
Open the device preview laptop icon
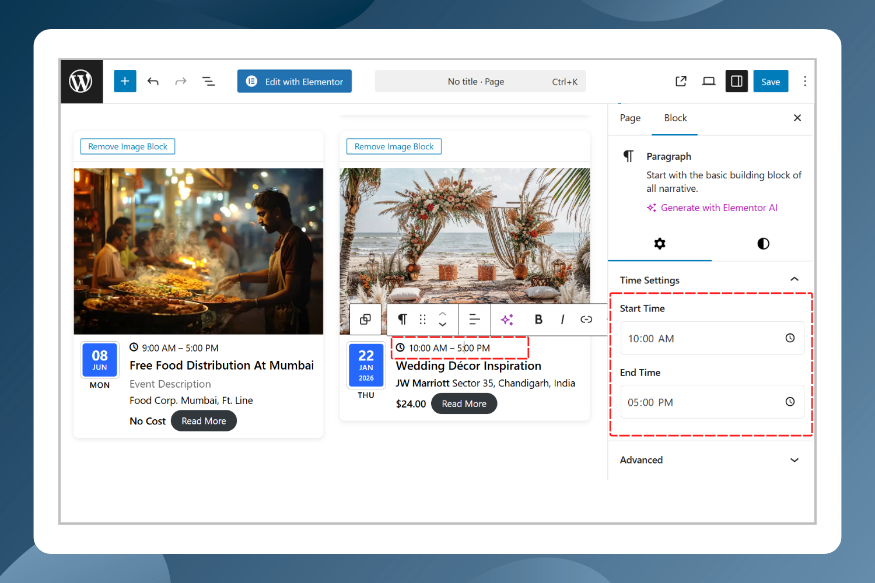(709, 81)
